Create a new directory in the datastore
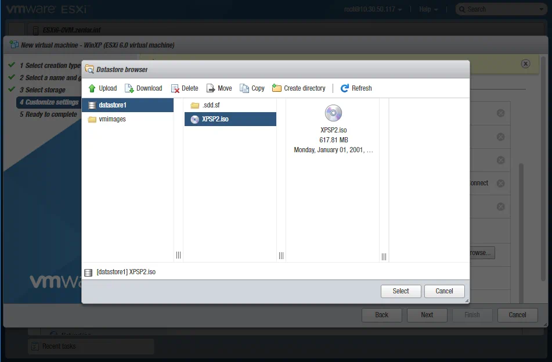Viewport: 552px width, 362px height. click(299, 88)
